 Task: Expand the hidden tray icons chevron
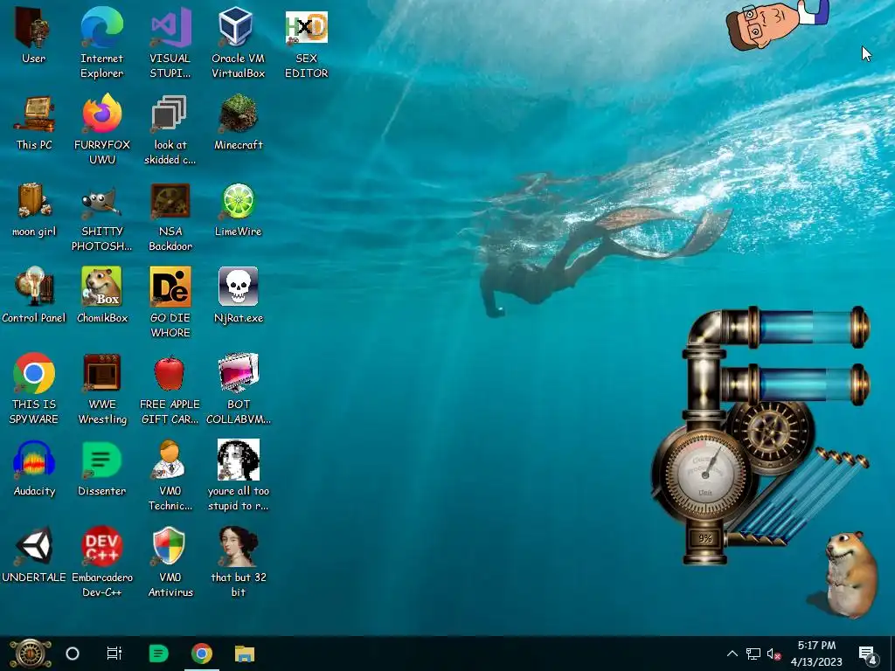point(732,654)
